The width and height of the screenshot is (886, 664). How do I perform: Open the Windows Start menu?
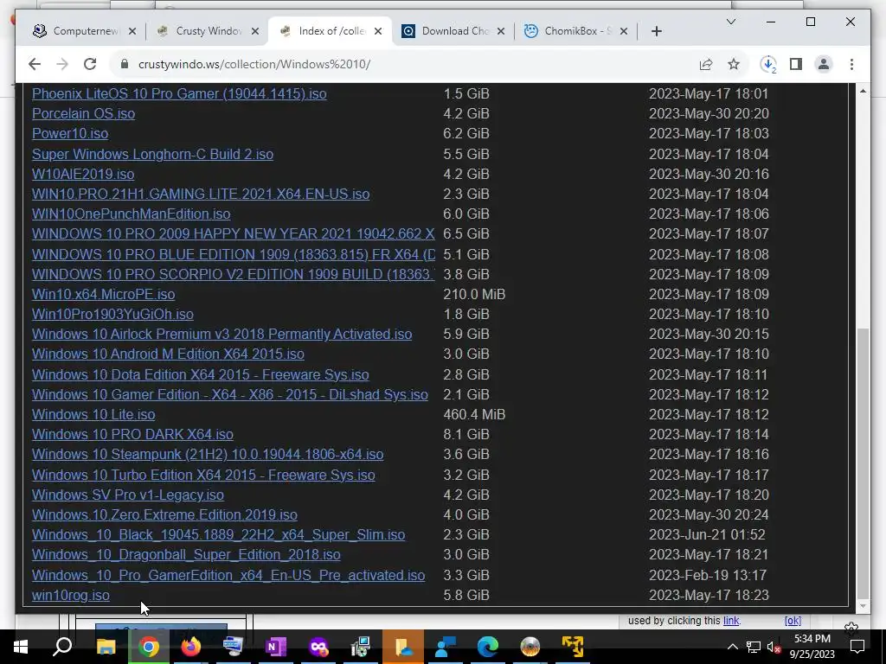click(x=21, y=647)
